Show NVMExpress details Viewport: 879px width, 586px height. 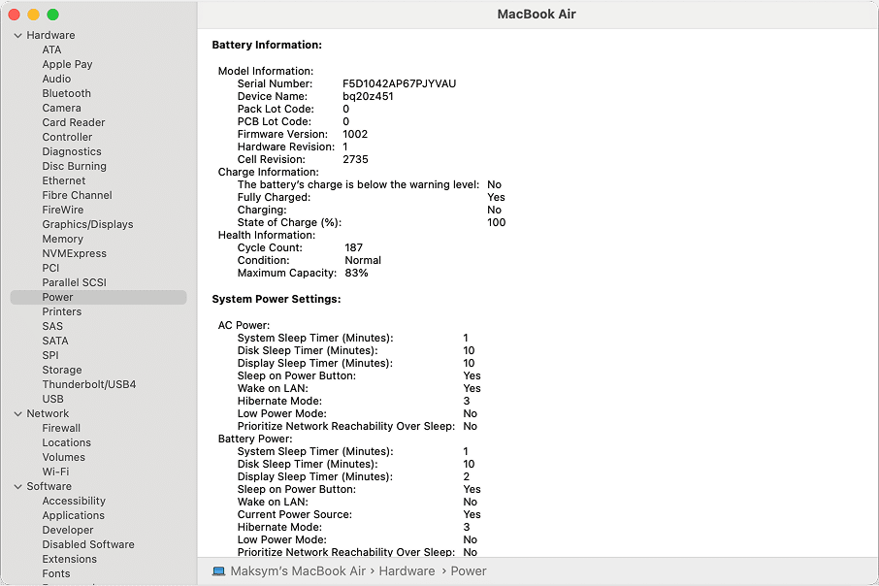pos(74,253)
